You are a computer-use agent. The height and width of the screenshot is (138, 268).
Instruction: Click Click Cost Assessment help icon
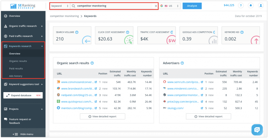tap(127, 32)
